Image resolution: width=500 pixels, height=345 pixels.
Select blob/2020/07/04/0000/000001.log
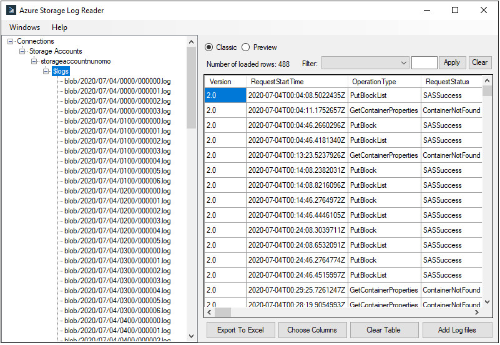point(117,91)
